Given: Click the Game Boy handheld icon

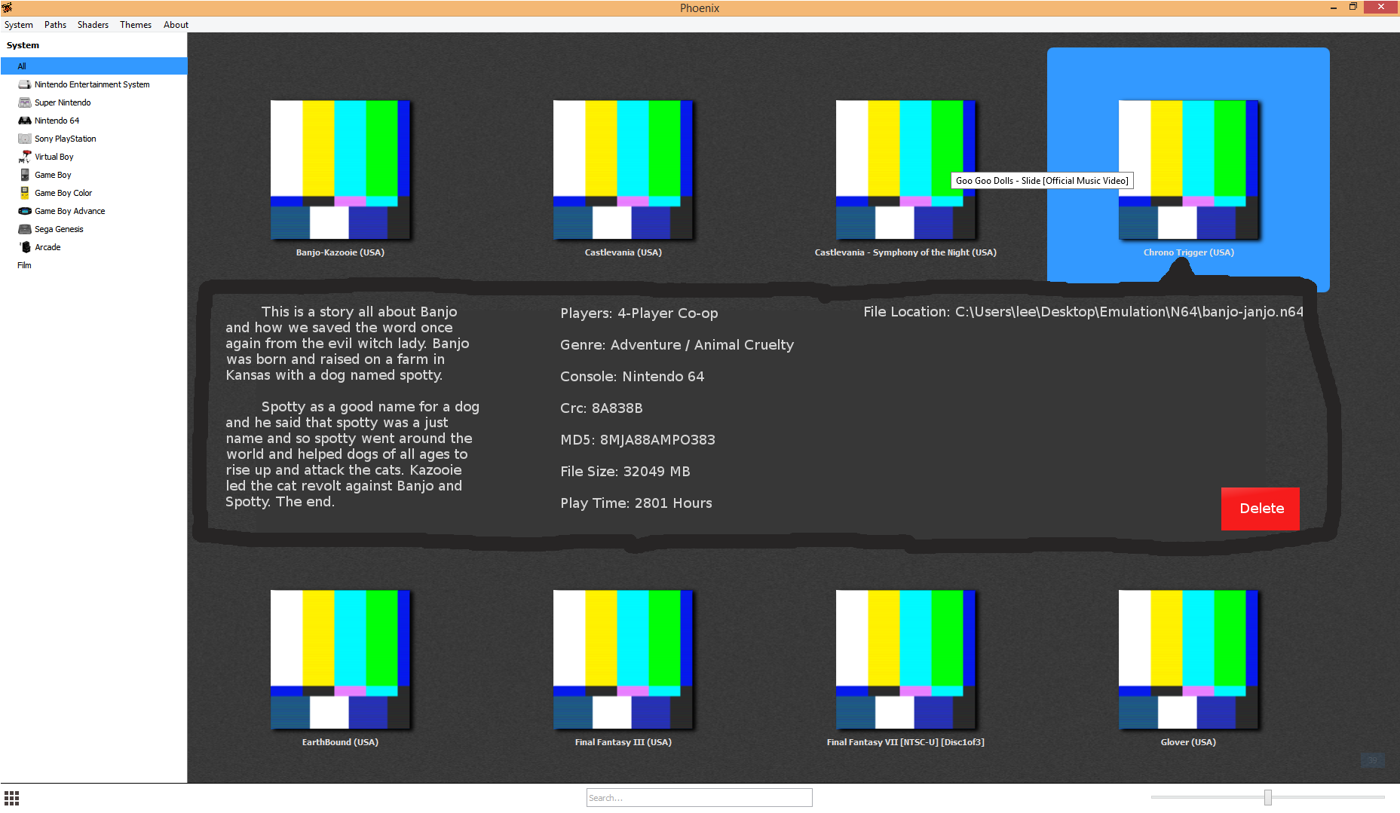Looking at the screenshot, I should 25,175.
